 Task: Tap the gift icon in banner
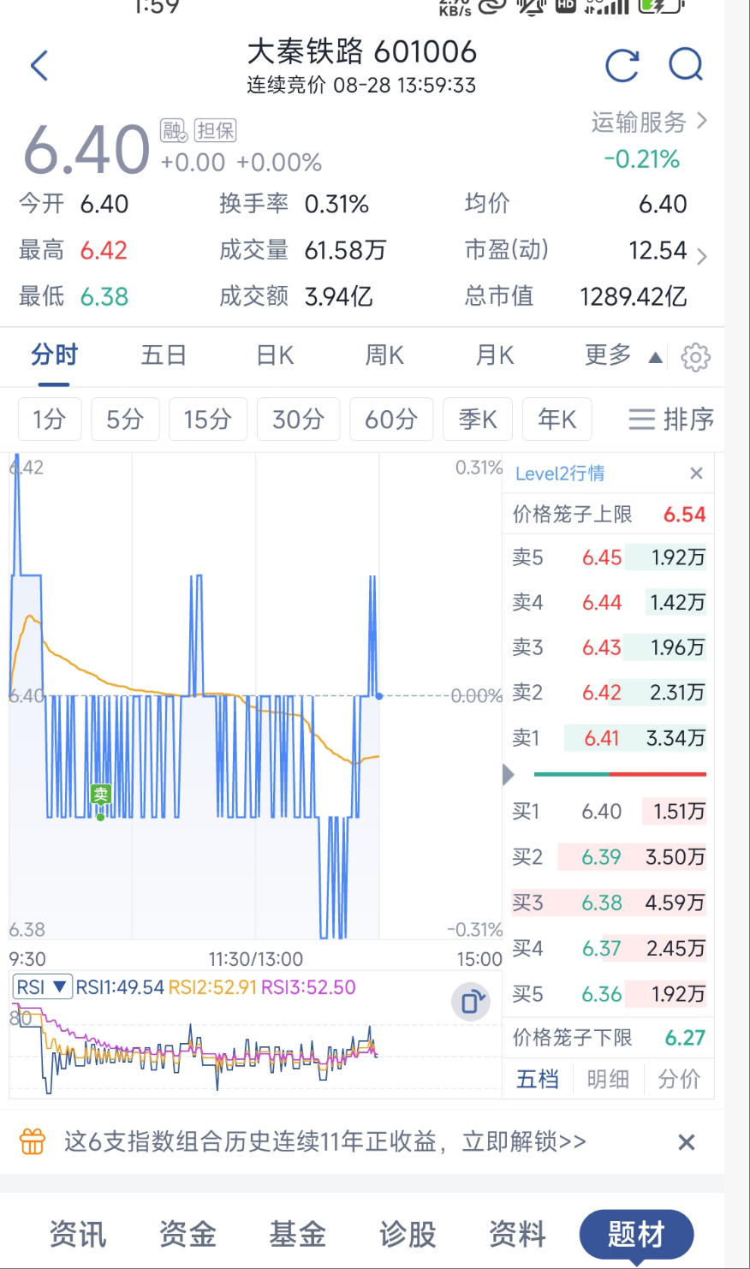(33, 1141)
